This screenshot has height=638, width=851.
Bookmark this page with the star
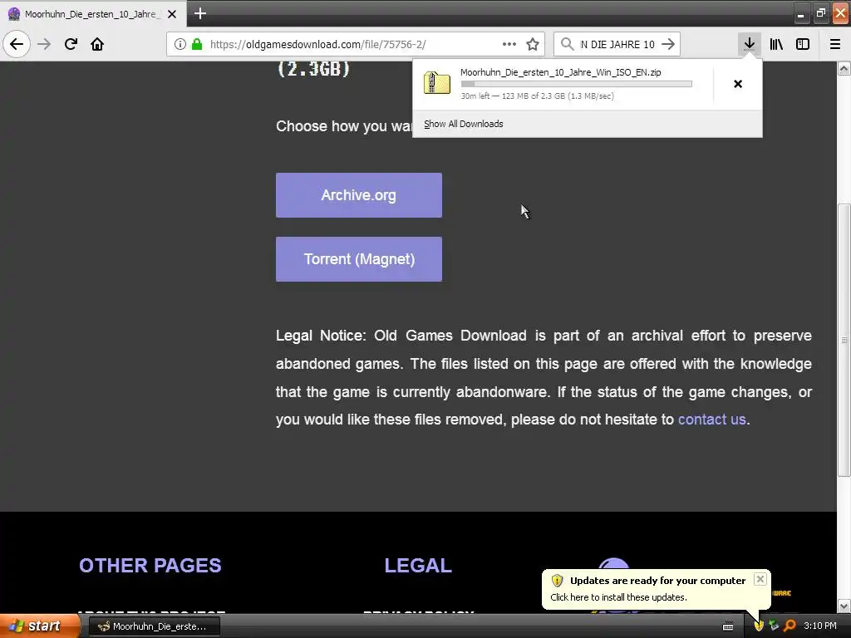533,44
